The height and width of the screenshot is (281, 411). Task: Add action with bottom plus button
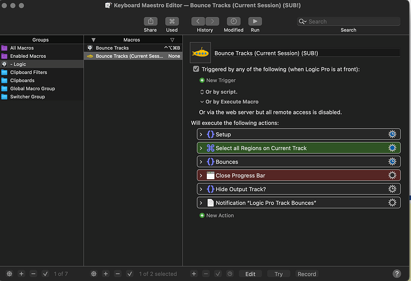point(194,274)
